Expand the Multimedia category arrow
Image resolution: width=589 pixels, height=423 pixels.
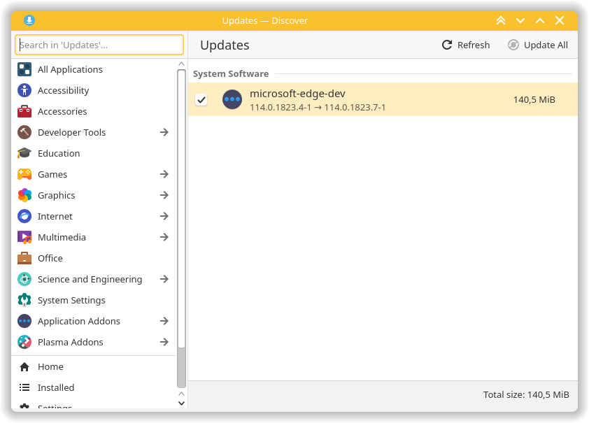coord(164,237)
